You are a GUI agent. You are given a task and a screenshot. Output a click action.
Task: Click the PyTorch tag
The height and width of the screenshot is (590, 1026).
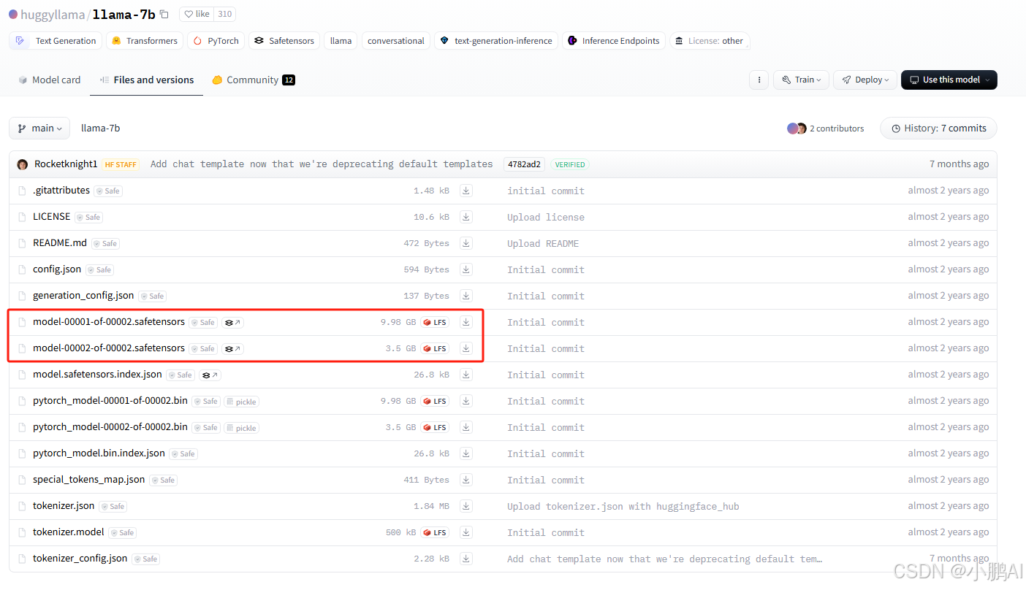click(216, 41)
